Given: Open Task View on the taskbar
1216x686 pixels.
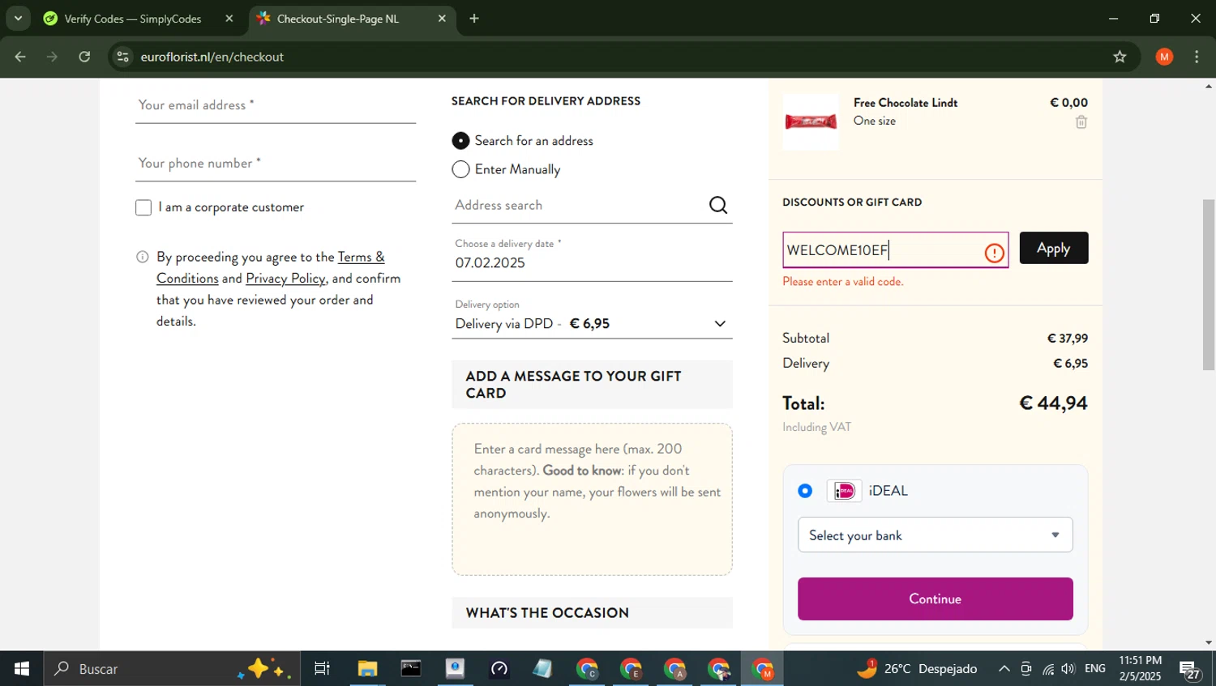Looking at the screenshot, I should point(322,669).
